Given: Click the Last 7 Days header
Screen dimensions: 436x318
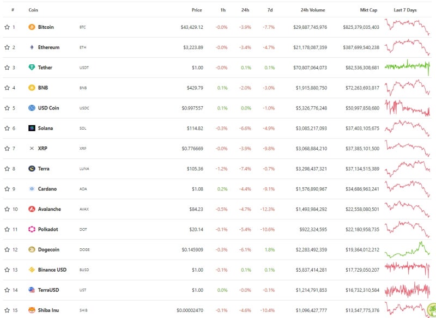Looking at the screenshot, I should click(x=405, y=10).
